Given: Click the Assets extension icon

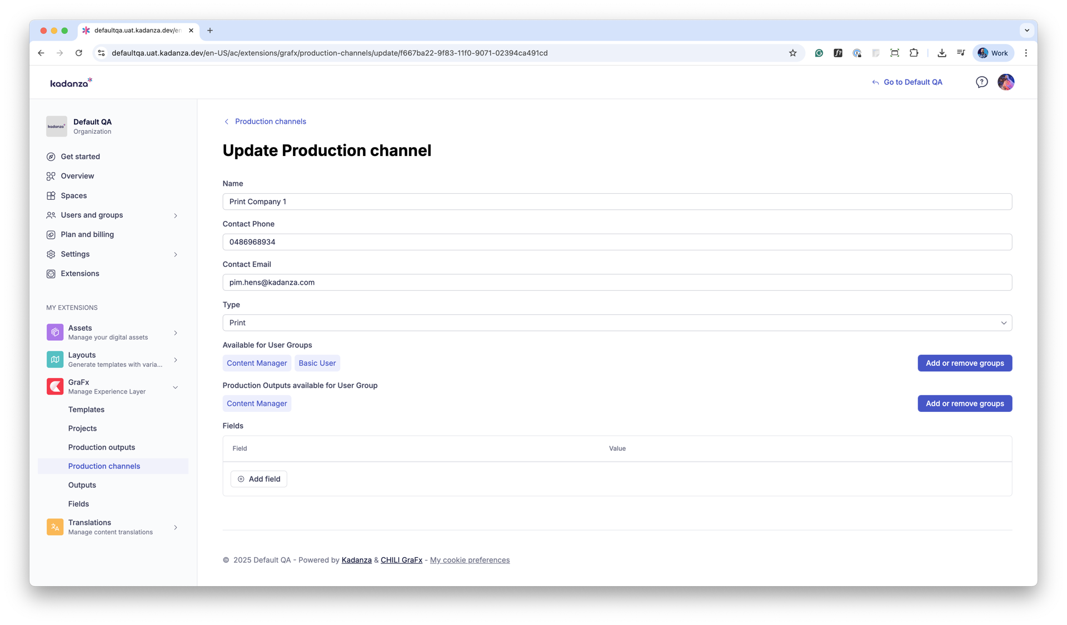Looking at the screenshot, I should pyautogui.click(x=55, y=332).
